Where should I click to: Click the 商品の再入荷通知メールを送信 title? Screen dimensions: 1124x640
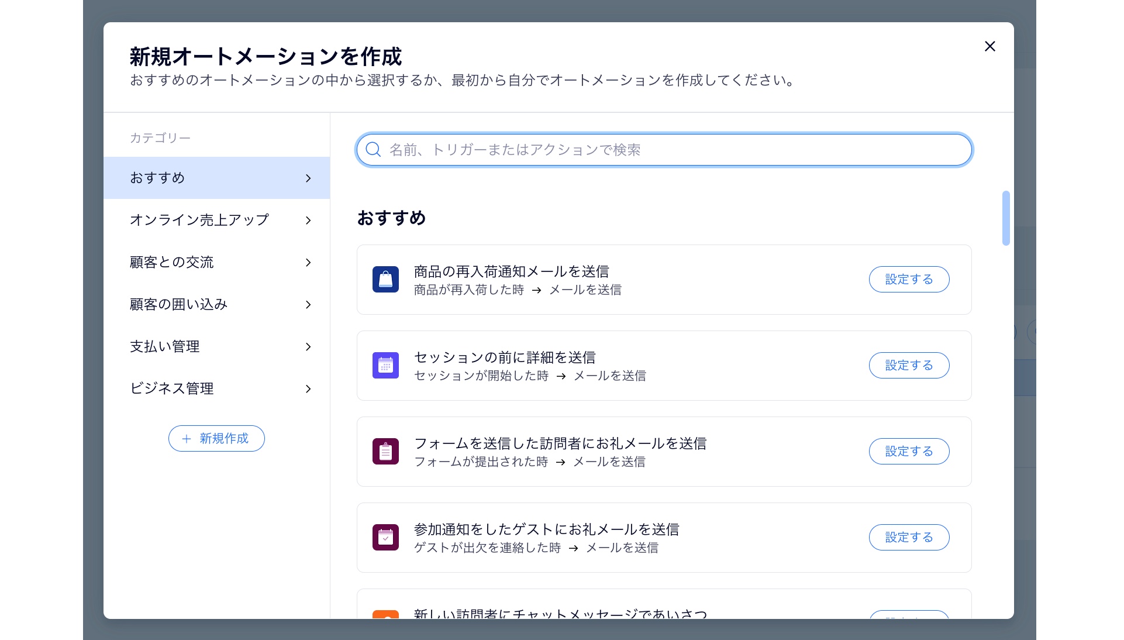click(511, 271)
